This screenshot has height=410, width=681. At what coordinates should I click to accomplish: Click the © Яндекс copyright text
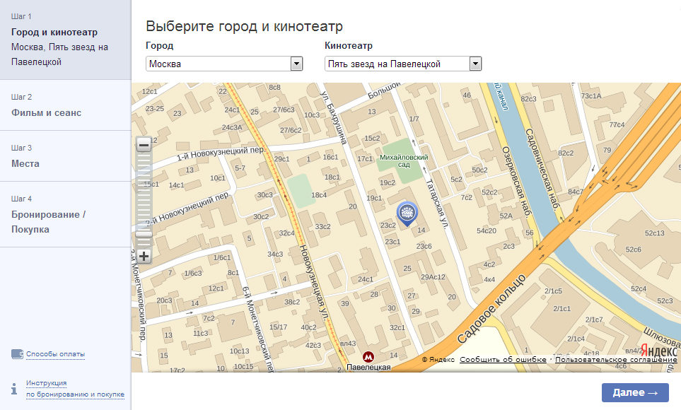(x=438, y=360)
